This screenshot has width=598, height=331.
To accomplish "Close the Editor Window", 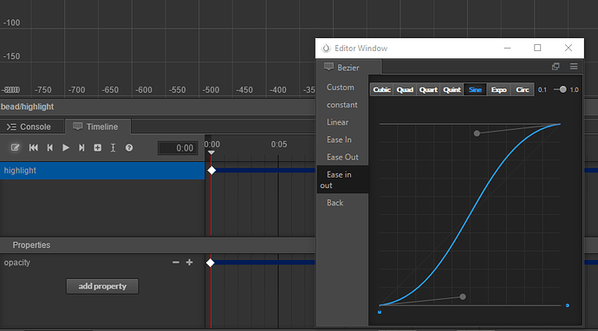I will coord(569,48).
